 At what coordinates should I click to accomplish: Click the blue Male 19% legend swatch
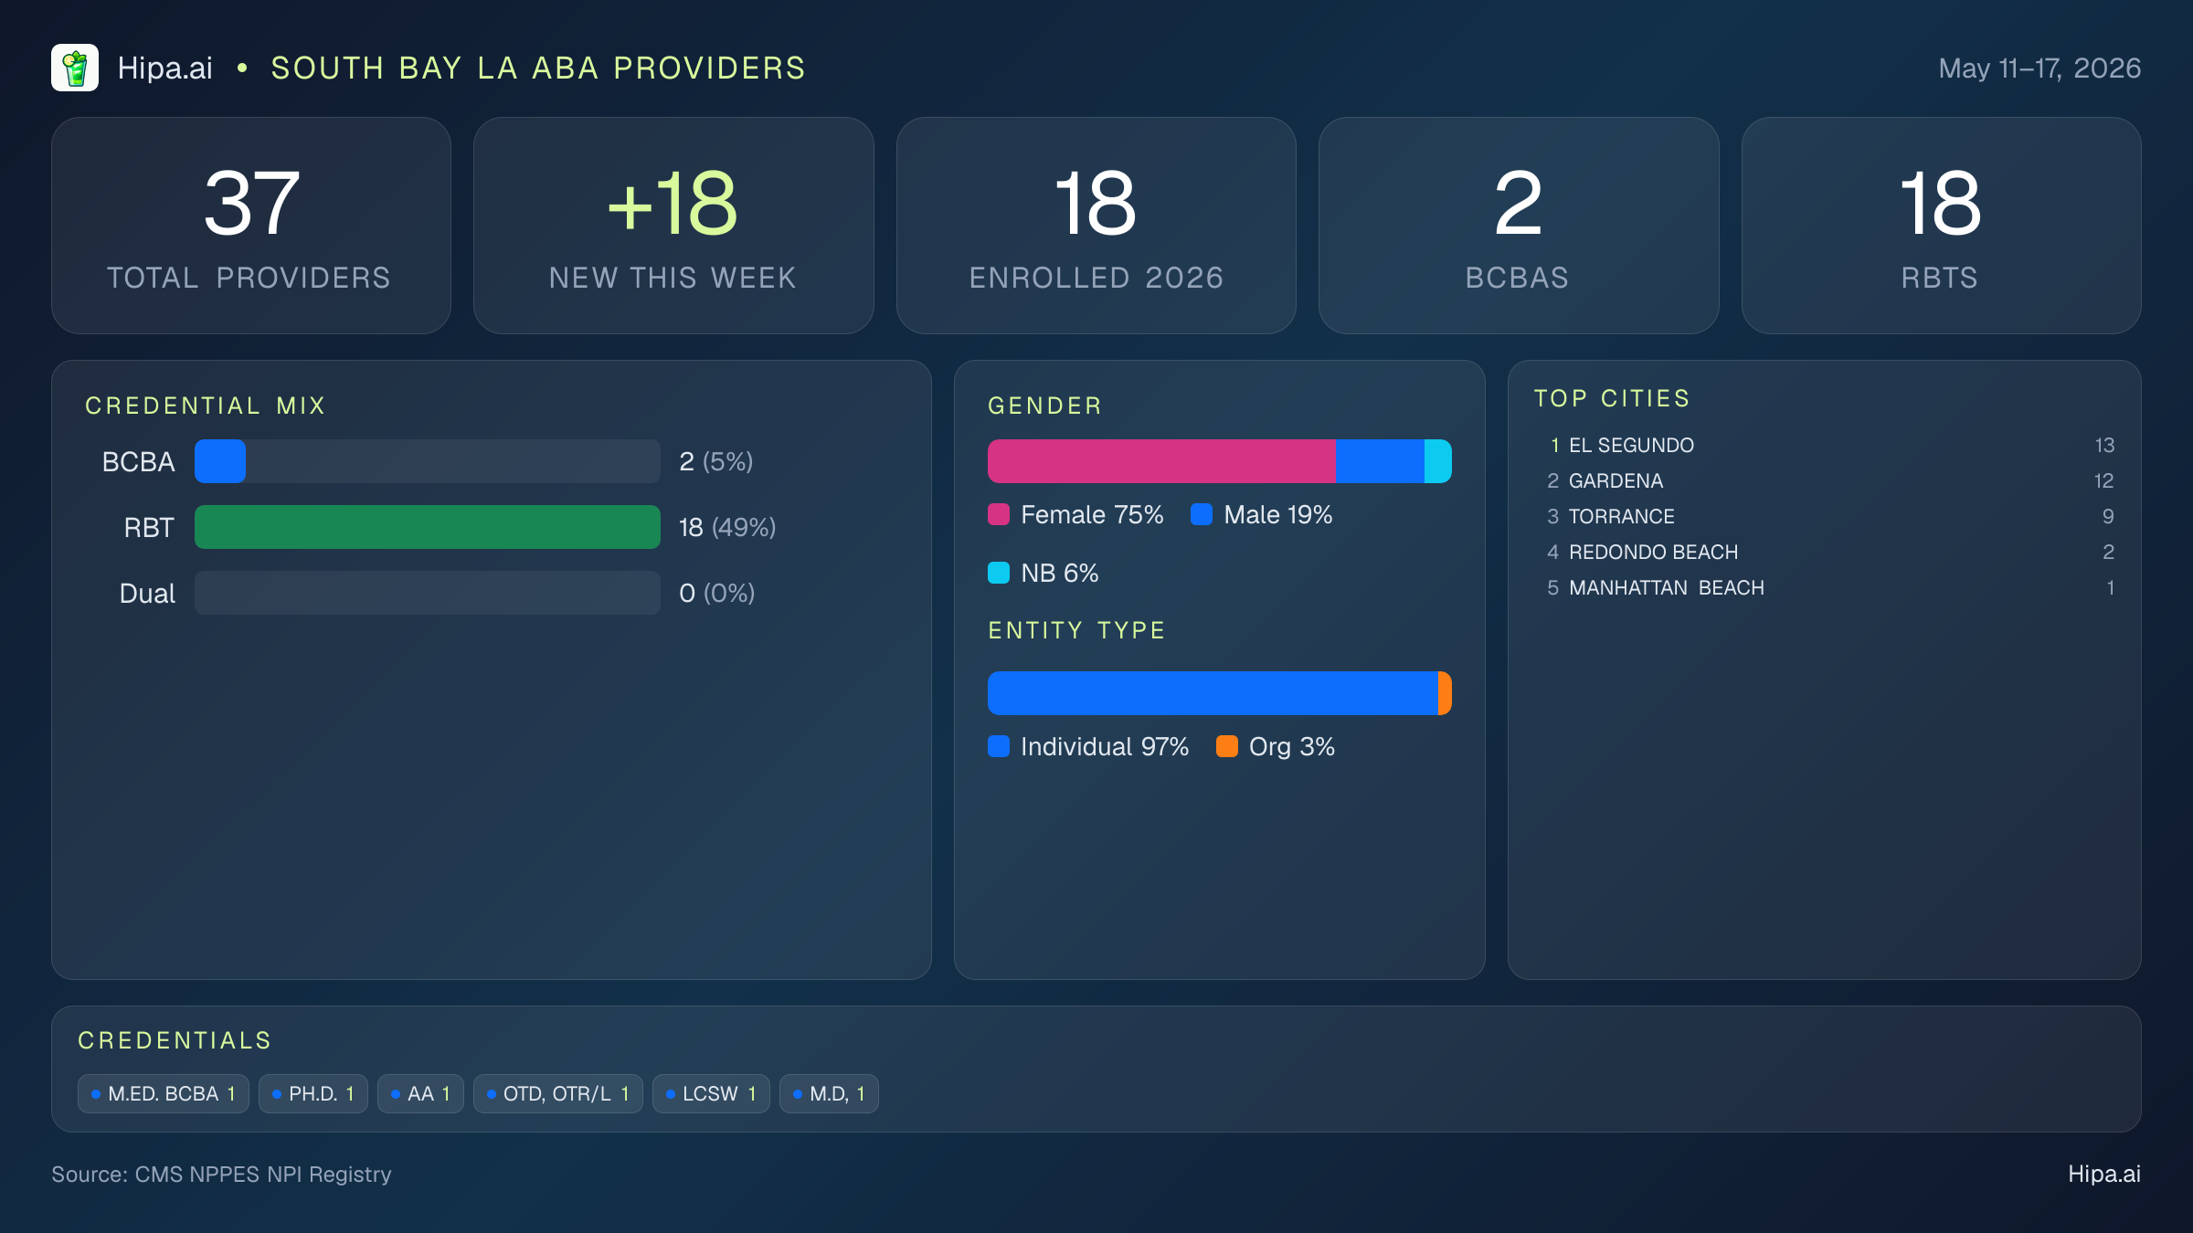click(x=1202, y=514)
